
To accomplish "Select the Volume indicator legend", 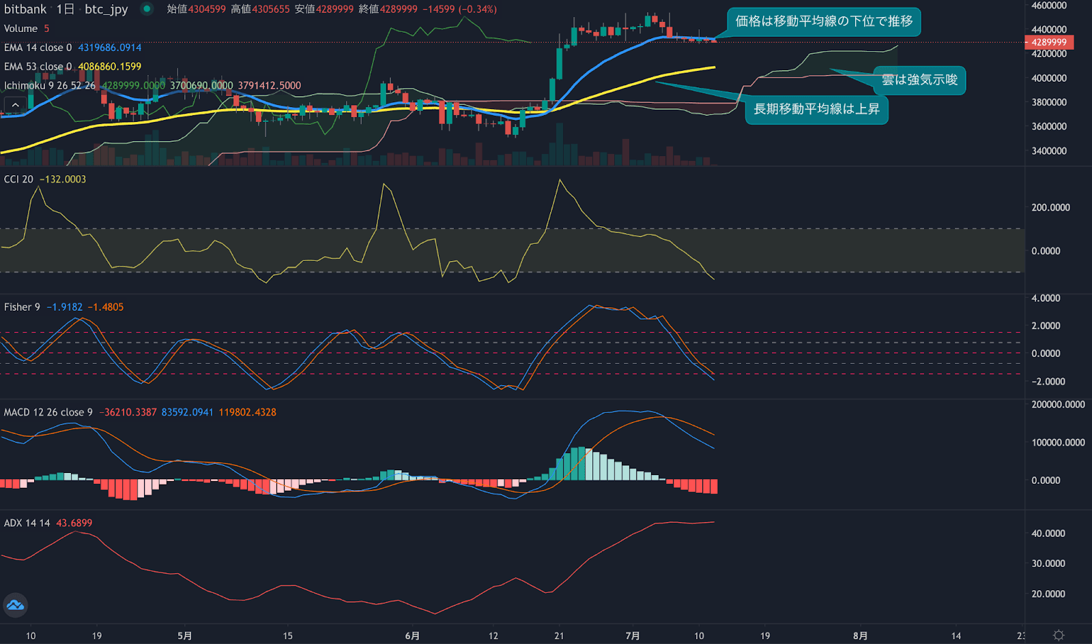I will 20,29.
